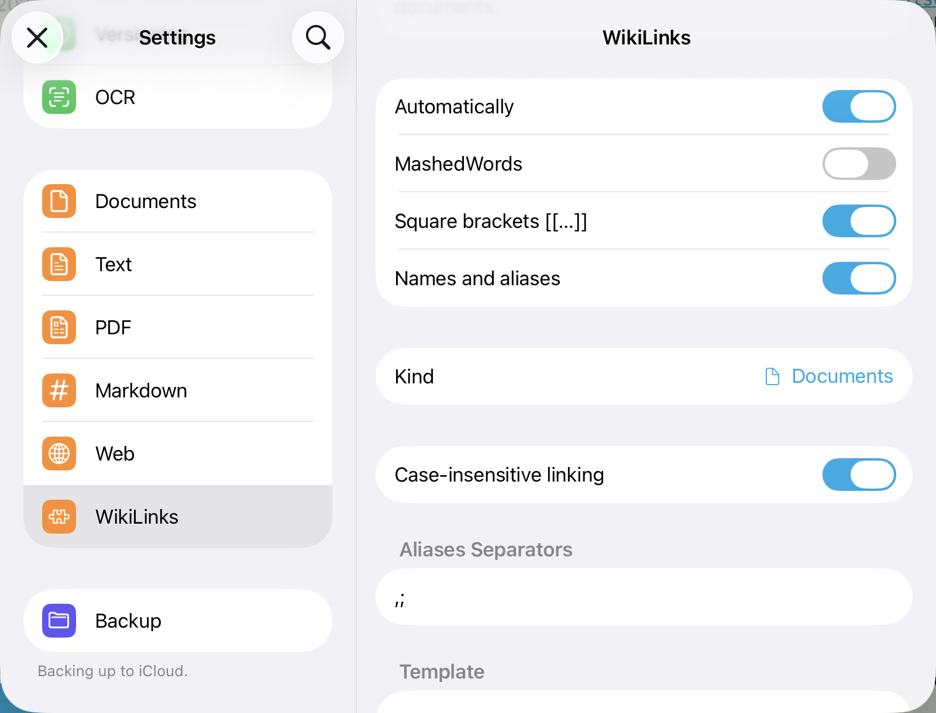Close the Settings panel
This screenshot has width=936, height=713.
[37, 37]
